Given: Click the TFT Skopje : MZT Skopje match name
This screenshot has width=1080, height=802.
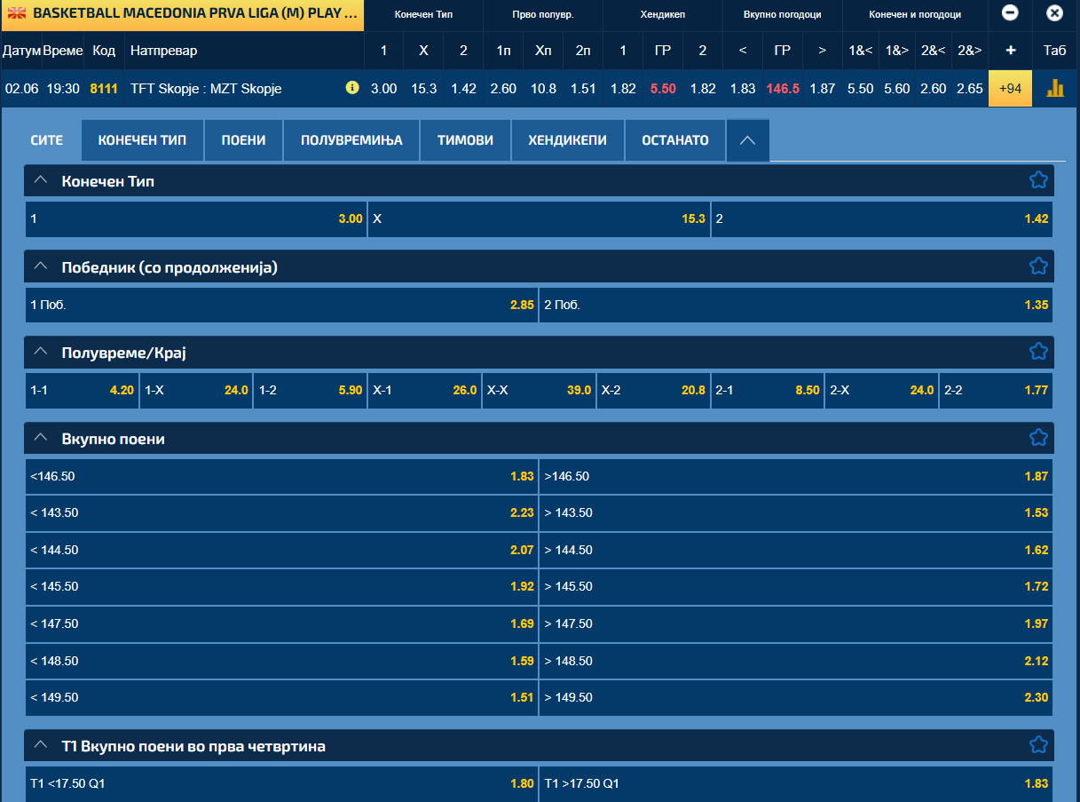Looking at the screenshot, I should pos(206,88).
